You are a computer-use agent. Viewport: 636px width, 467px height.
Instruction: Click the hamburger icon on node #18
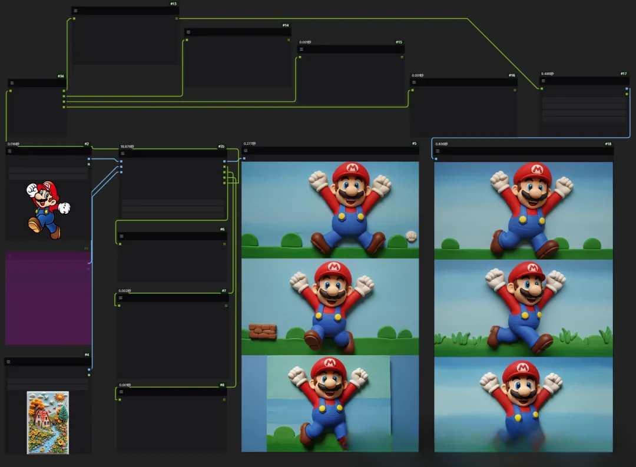[x=438, y=151]
